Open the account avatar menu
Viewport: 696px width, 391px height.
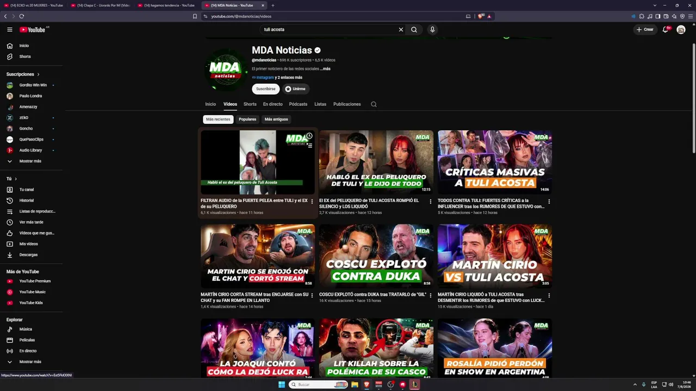pos(681,29)
